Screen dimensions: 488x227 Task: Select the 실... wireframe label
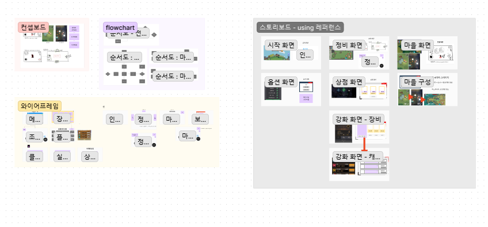(62, 157)
